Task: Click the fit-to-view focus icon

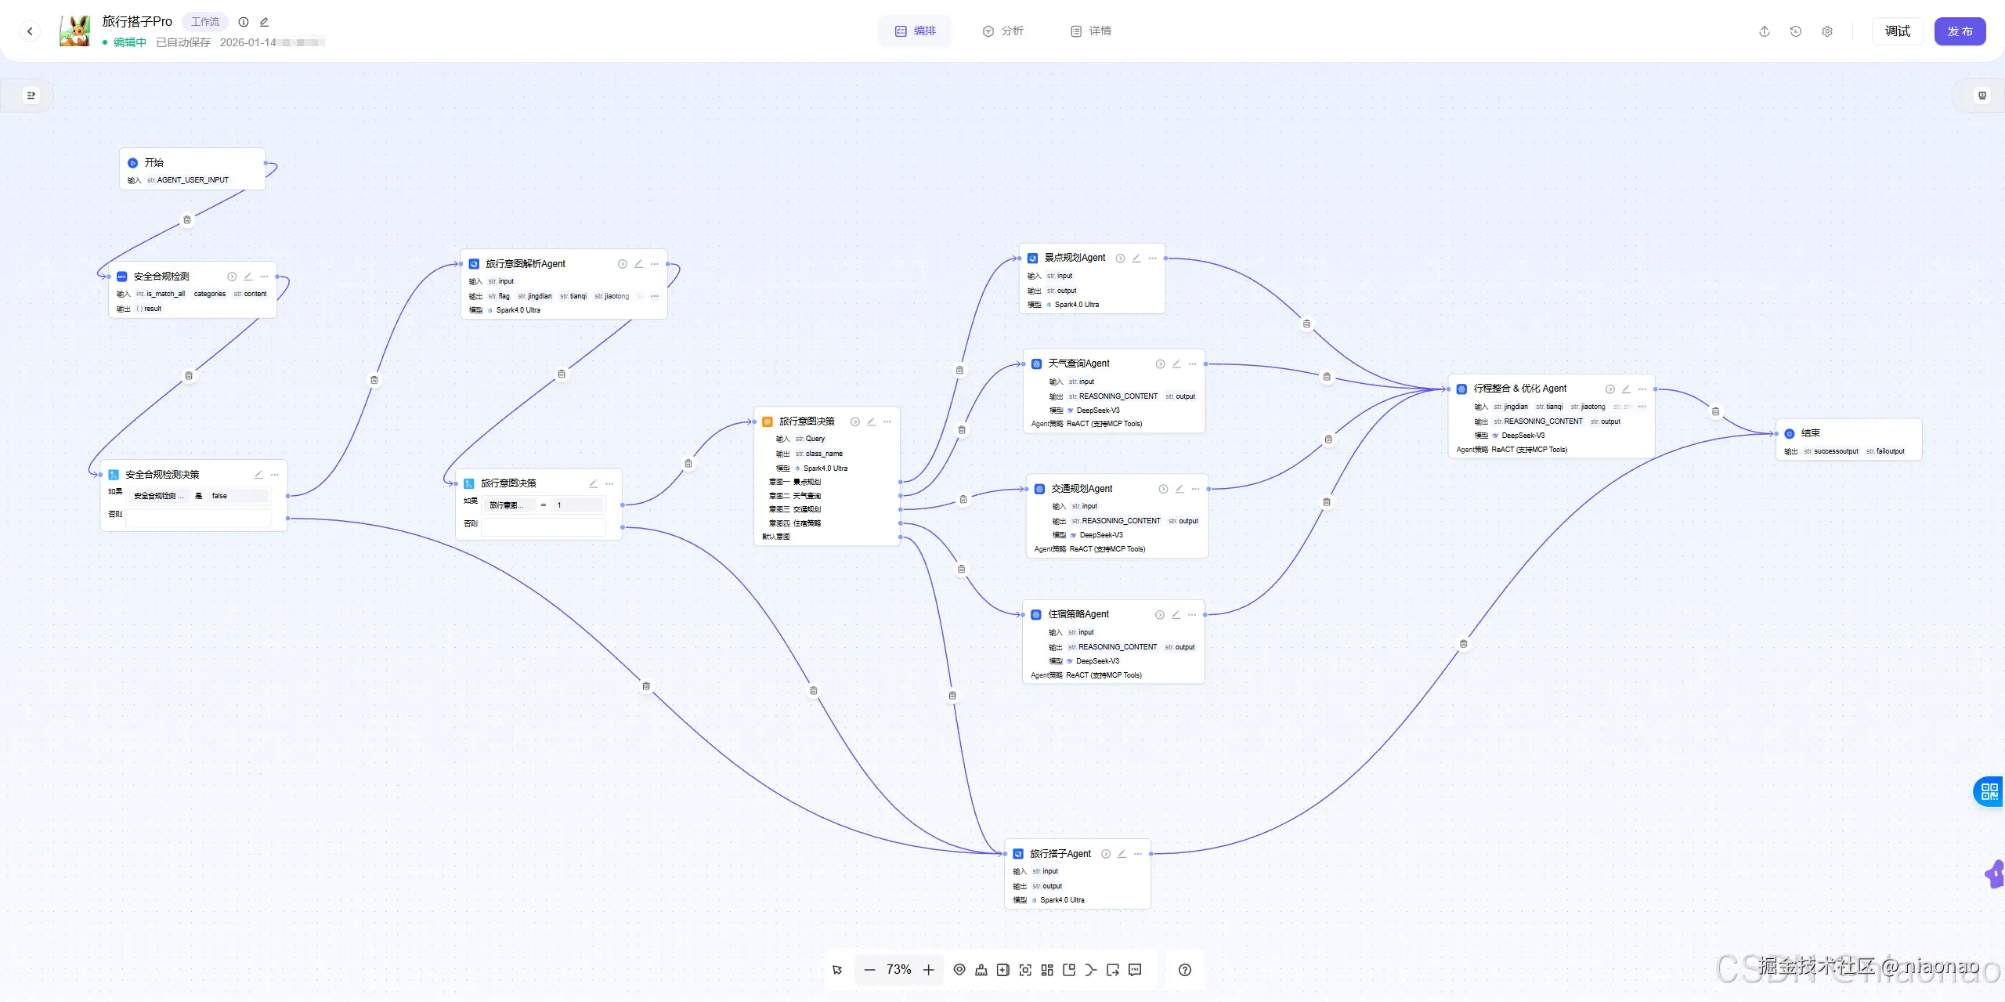Action: point(1025,970)
